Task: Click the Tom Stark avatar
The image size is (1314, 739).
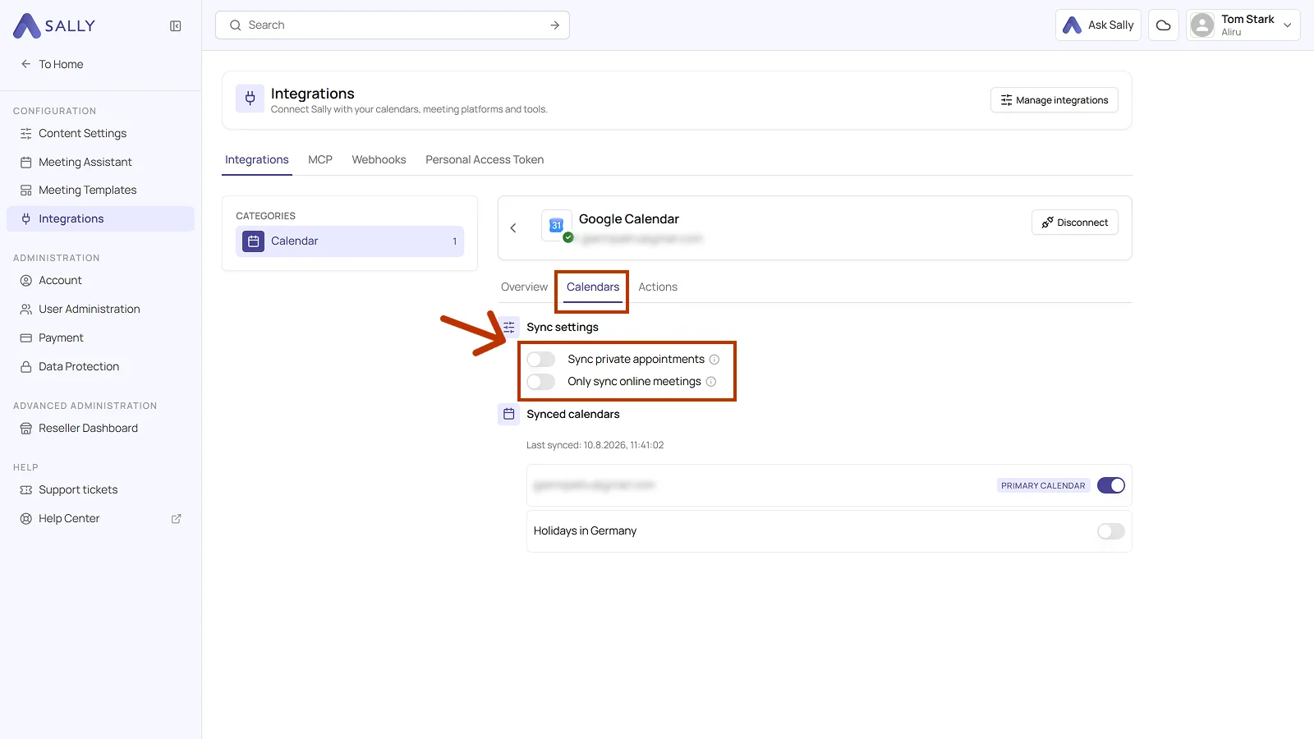Action: [1202, 25]
